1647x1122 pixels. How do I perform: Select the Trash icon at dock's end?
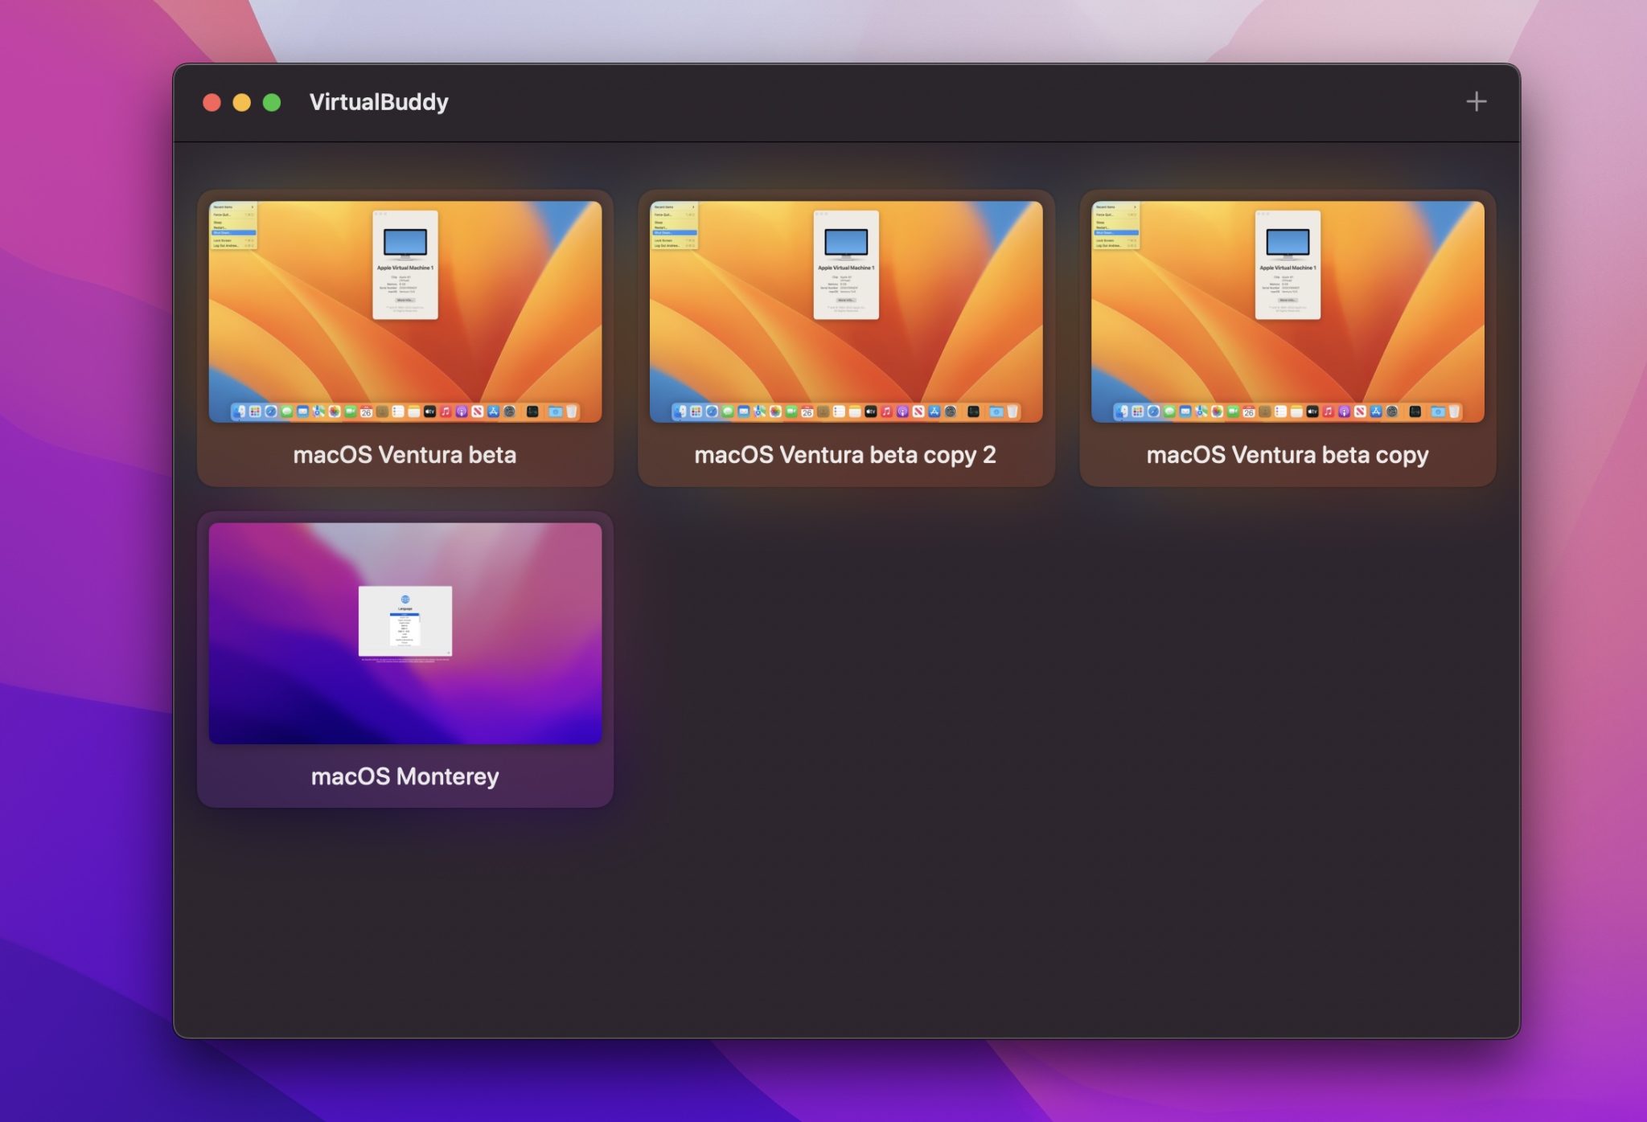click(572, 412)
